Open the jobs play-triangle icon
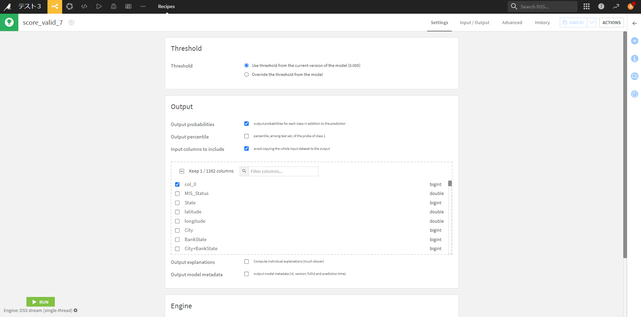 [99, 6]
